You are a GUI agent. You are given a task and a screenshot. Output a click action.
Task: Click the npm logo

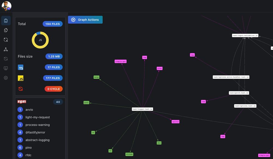(22, 102)
